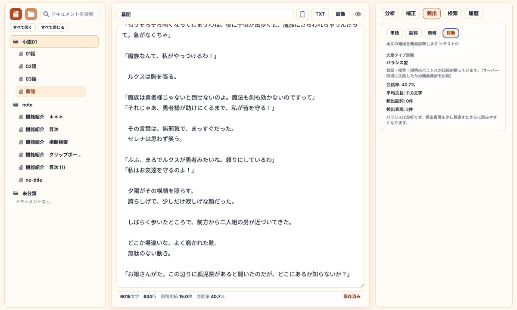Click the file icon beside 機能紹介 横断検索
This screenshot has width=517, height=310.
coord(21,142)
